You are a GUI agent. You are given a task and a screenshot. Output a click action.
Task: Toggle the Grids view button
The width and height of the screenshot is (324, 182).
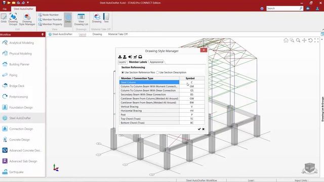click(68, 19)
